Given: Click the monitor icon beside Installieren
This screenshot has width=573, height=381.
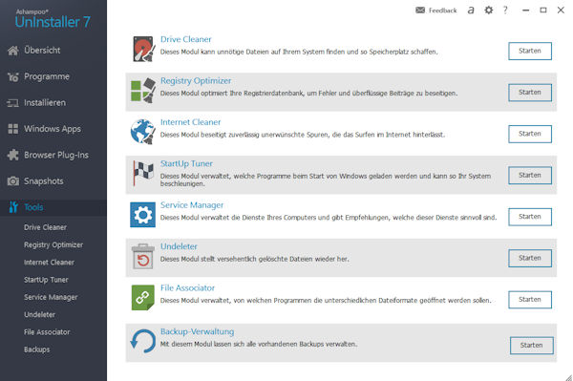Looking at the screenshot, I should pyautogui.click(x=12, y=103).
